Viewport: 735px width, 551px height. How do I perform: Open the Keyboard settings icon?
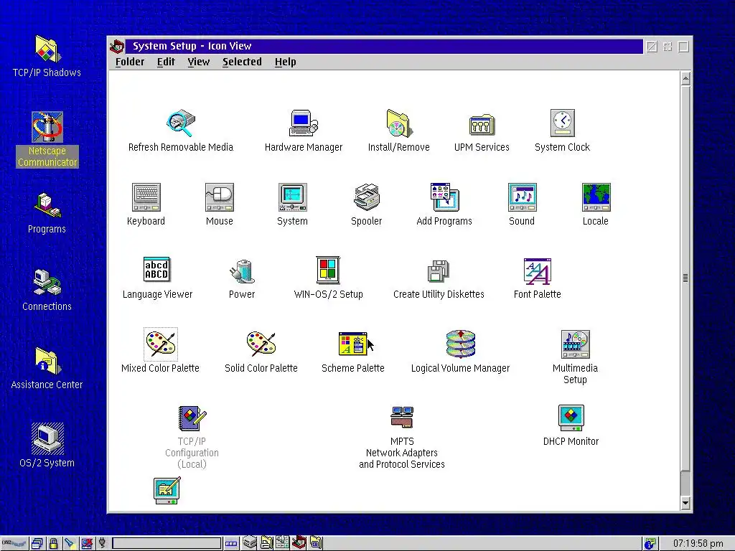pos(146,197)
